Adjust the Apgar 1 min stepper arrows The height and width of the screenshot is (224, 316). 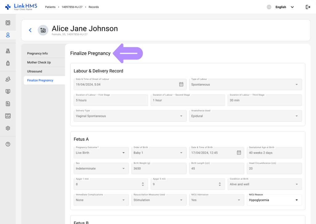pos(143,184)
